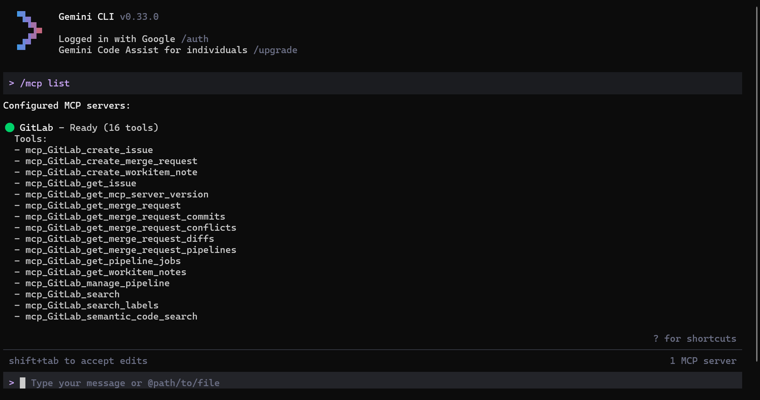This screenshot has height=400, width=760.
Task: Click the mcp_GitLab_get_merge_request_diffs entry
Action: click(119, 239)
